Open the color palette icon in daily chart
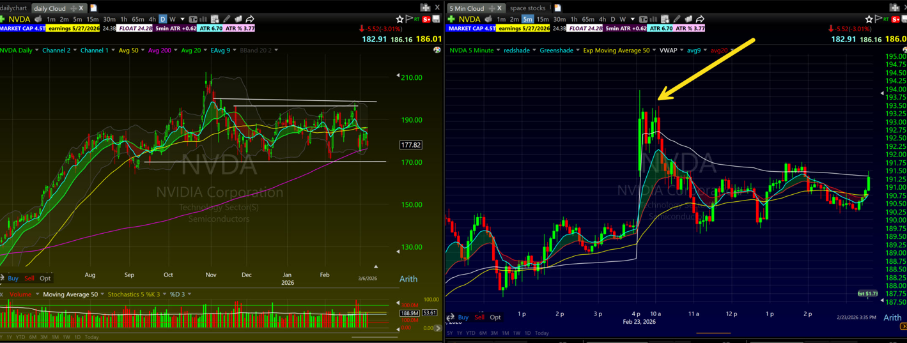The image size is (907, 343). pos(437,50)
